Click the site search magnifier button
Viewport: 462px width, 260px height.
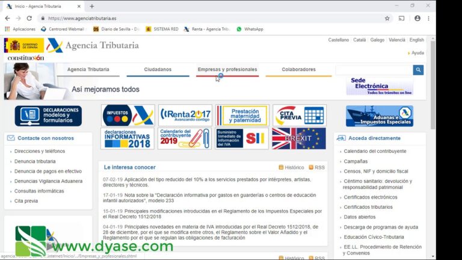coord(418,70)
